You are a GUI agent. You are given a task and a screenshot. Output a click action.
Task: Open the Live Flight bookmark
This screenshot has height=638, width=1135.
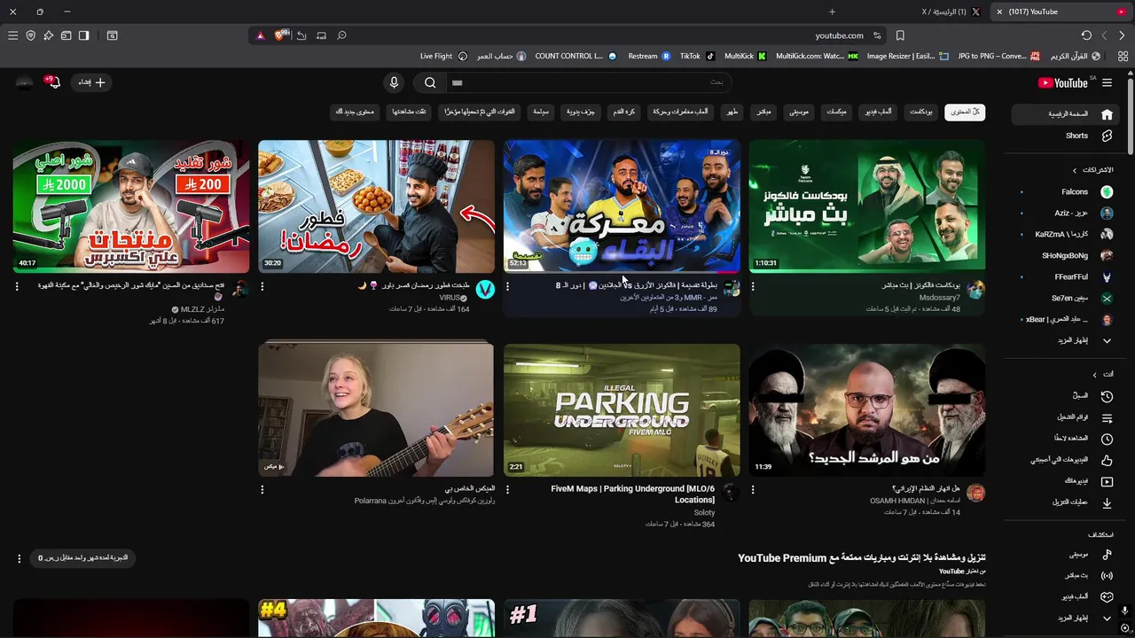(443, 56)
